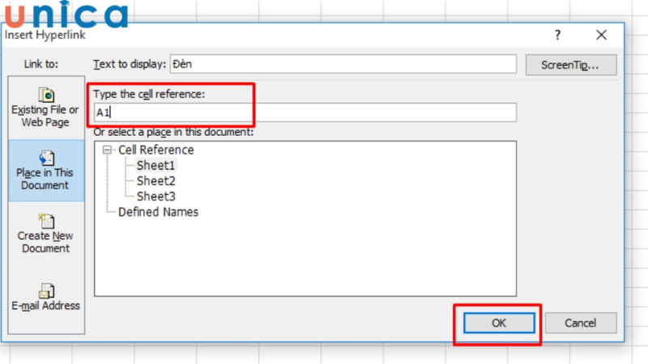
Task: Click the Place in This Document label
Action: click(x=45, y=179)
